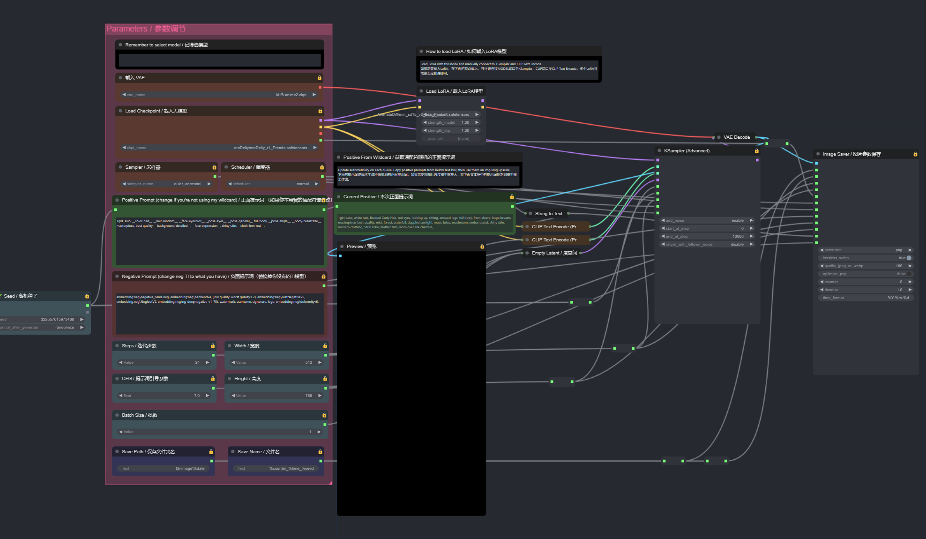Screen dimensions: 926x539
Task: Click lock icon on KSampler (Advanced) node
Action: (756, 151)
